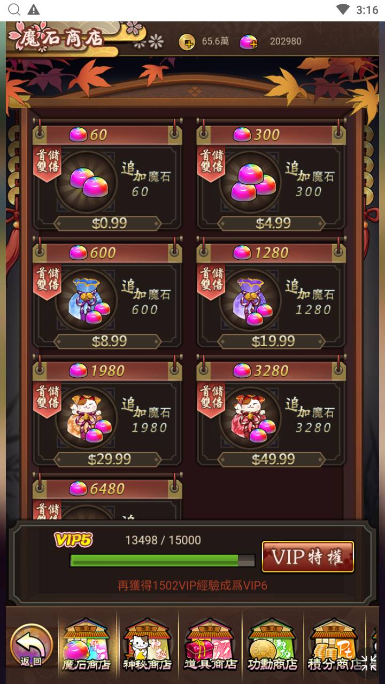385x684 pixels.
Task: Open the 魔石商店 shop tab
Action: tap(86, 645)
